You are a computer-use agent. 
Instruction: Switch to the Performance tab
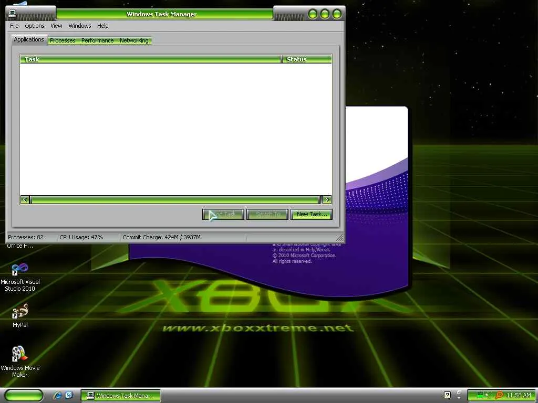(x=97, y=40)
